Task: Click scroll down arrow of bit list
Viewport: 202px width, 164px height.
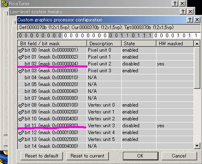Action: pos(197,146)
